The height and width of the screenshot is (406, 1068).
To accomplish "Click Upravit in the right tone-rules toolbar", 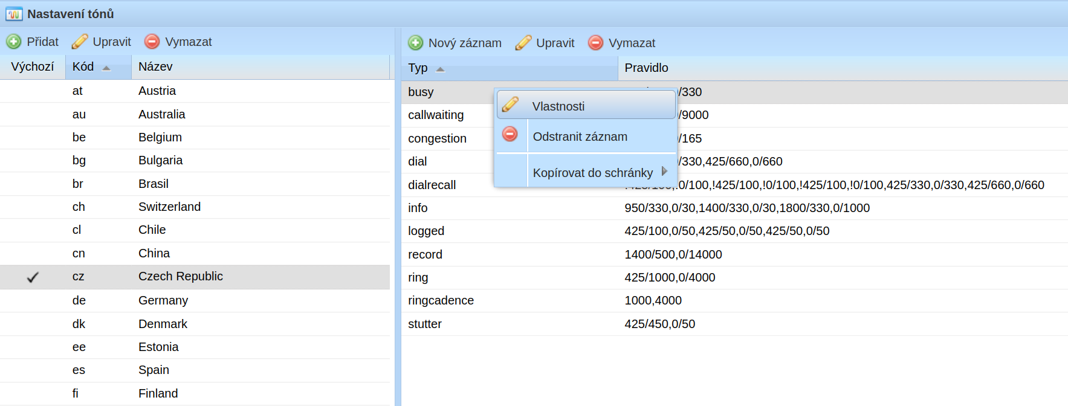I will click(545, 43).
